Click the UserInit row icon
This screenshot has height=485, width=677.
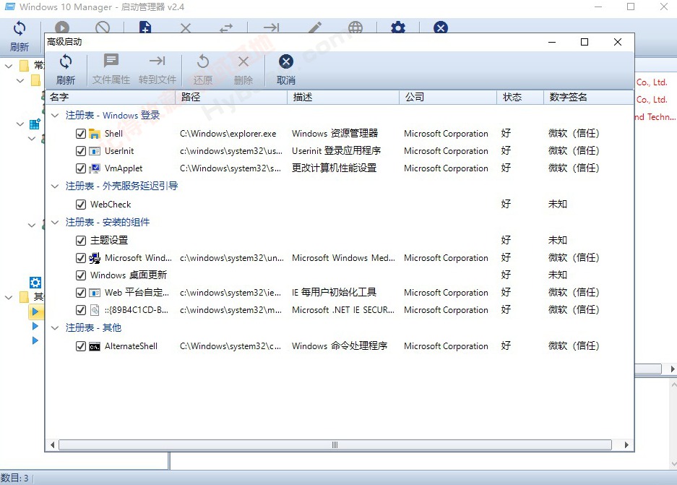click(95, 151)
